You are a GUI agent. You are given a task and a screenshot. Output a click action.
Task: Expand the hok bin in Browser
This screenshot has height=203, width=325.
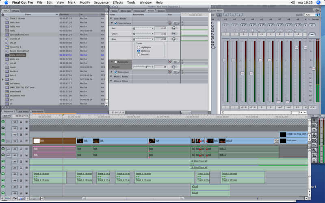[x=3, y=79]
